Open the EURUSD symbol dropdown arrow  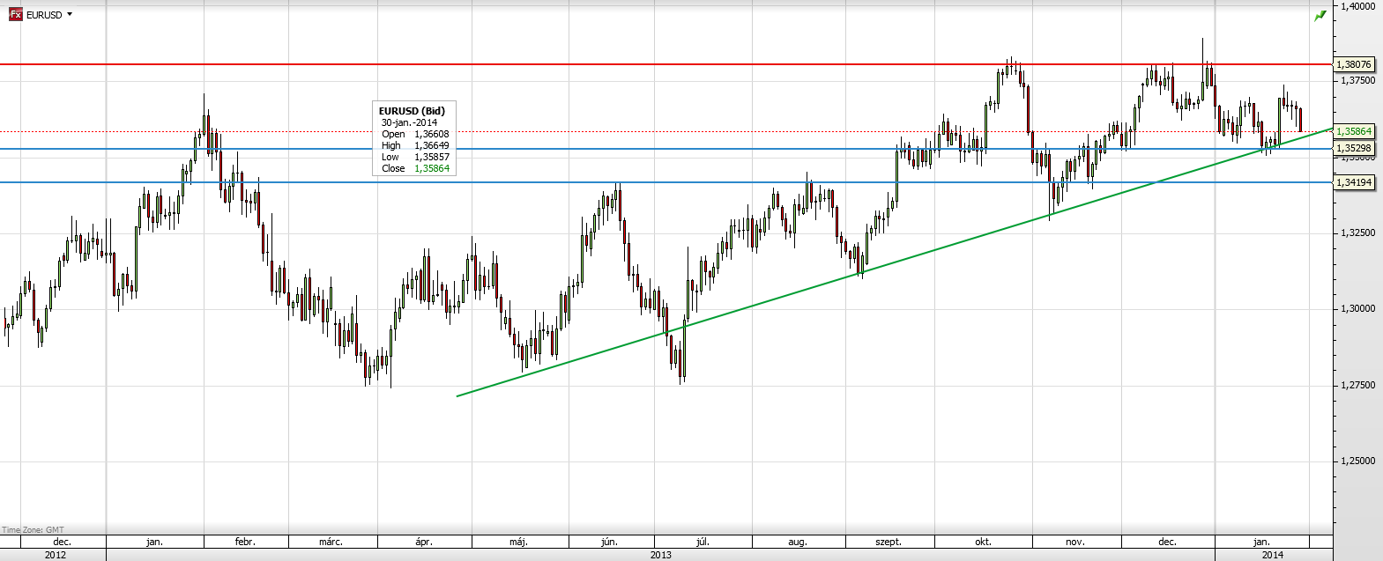pyautogui.click(x=70, y=15)
